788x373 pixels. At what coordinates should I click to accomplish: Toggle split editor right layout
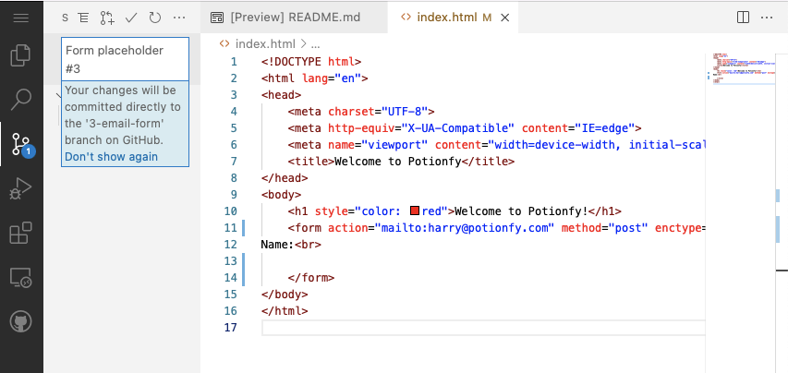[744, 18]
